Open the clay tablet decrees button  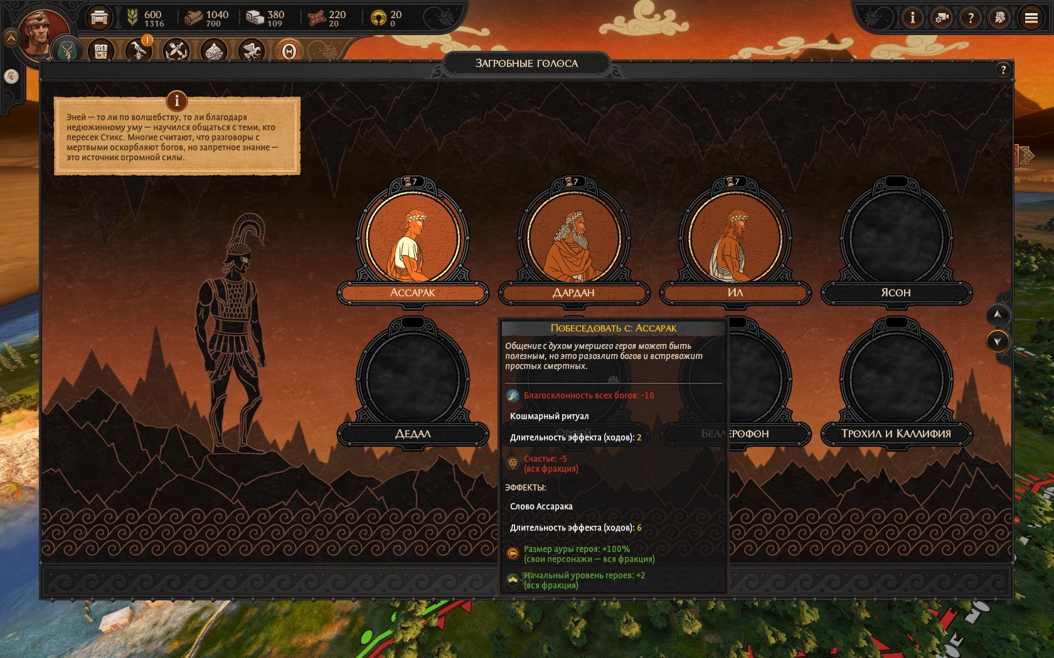100,51
